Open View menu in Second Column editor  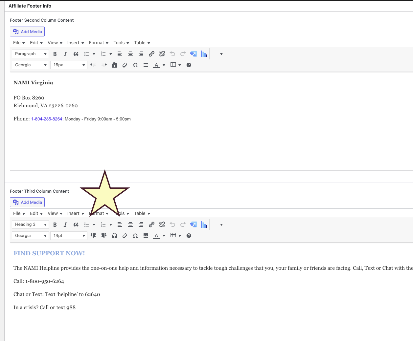[55, 43]
